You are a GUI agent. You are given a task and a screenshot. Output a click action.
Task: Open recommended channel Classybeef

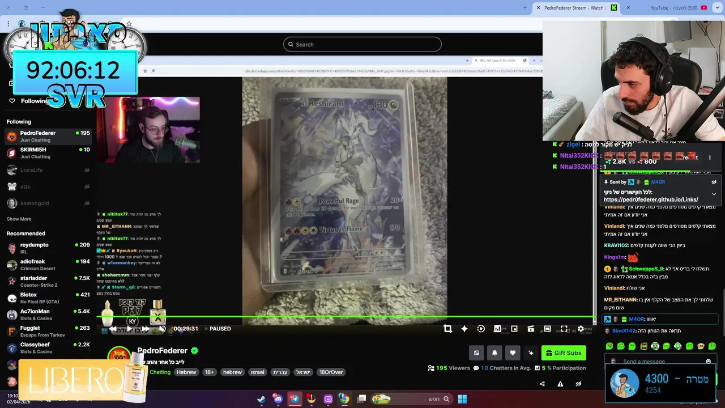pyautogui.click(x=48, y=348)
